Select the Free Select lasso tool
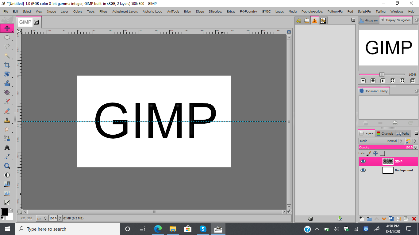This screenshot has width=419, height=235. click(x=7, y=47)
